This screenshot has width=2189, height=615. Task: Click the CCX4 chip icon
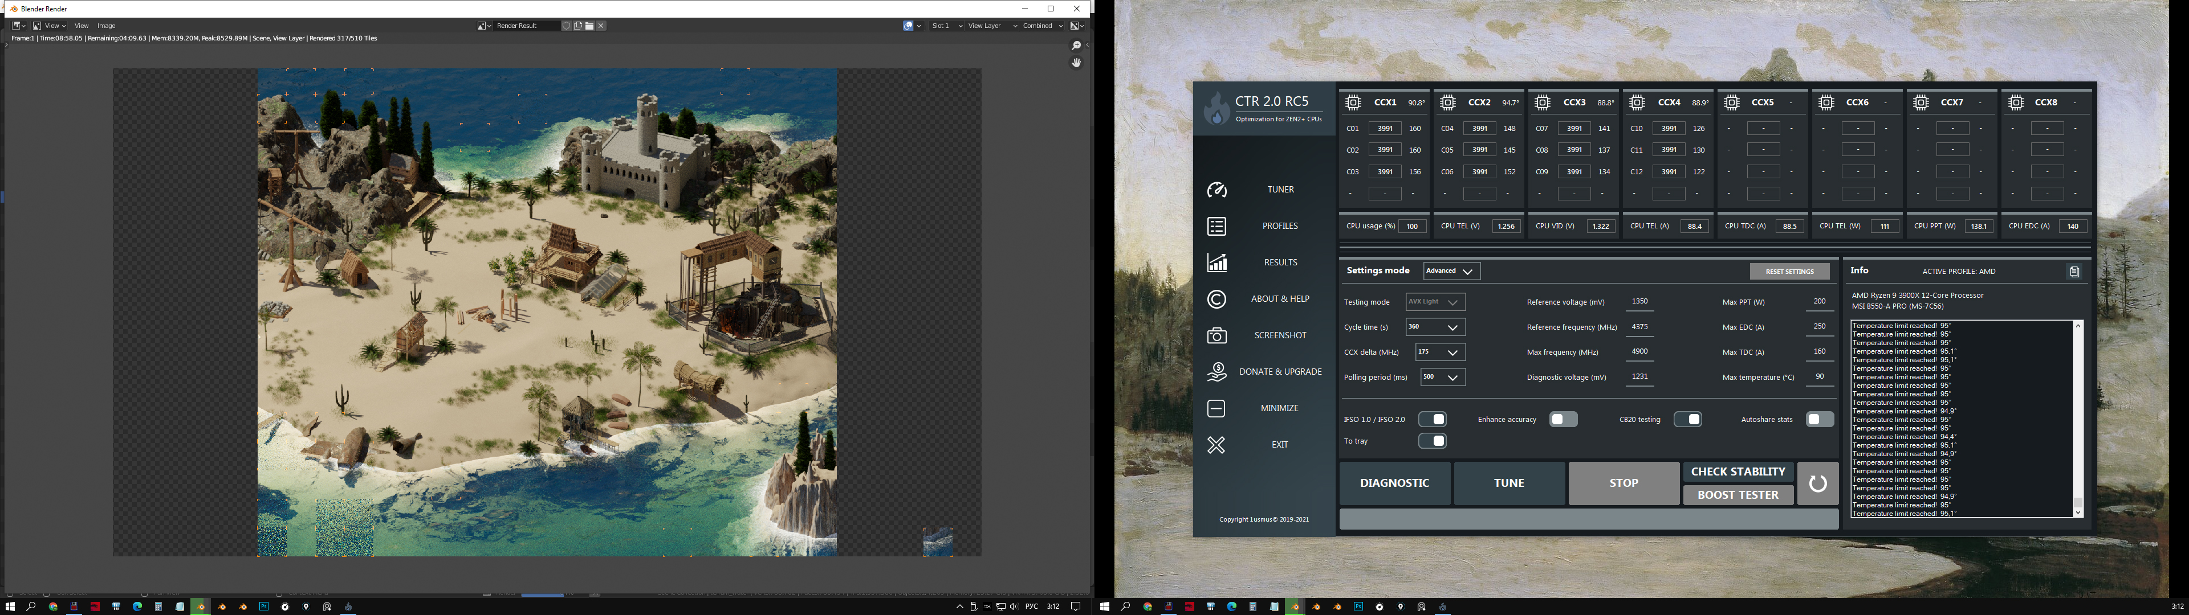(x=1638, y=102)
